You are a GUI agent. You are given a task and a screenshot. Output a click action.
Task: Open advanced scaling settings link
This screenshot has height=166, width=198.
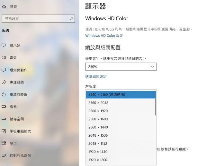point(96,76)
